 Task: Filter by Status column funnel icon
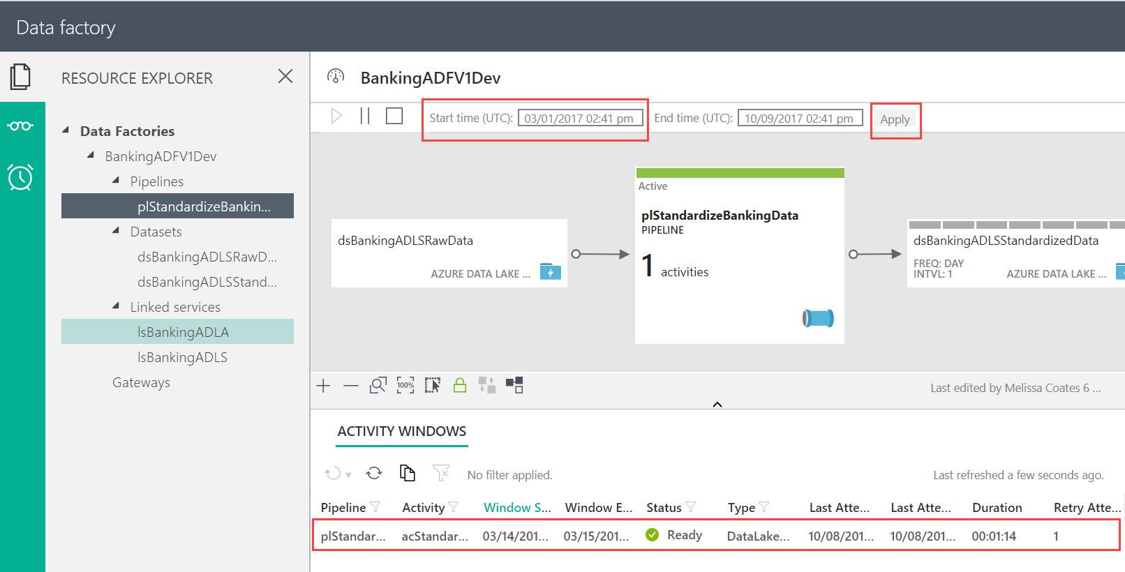[x=691, y=507]
